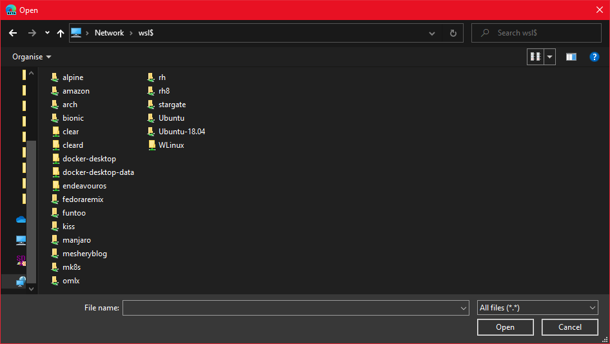
Task: Click the change view icon
Action: click(x=536, y=57)
